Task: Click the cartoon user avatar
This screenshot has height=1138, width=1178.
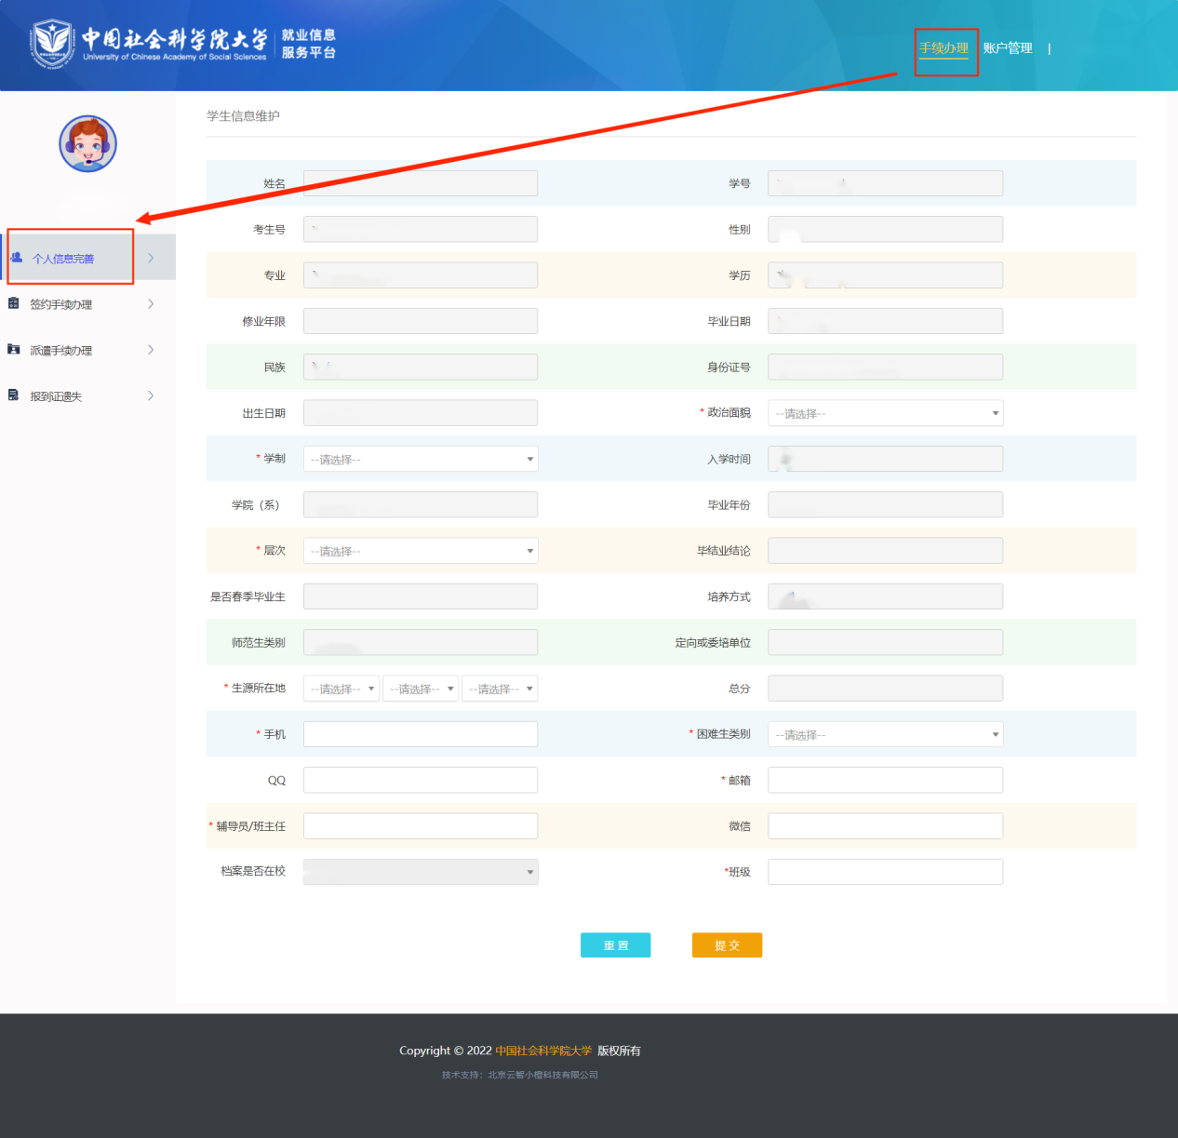Action: click(87, 144)
